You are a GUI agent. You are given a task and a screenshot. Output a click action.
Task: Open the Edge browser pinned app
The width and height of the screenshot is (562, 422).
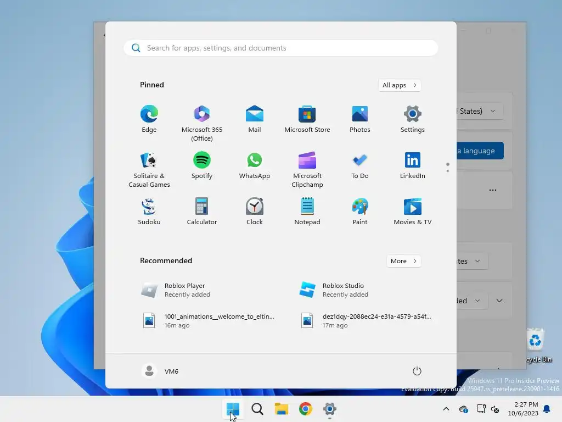[149, 119]
